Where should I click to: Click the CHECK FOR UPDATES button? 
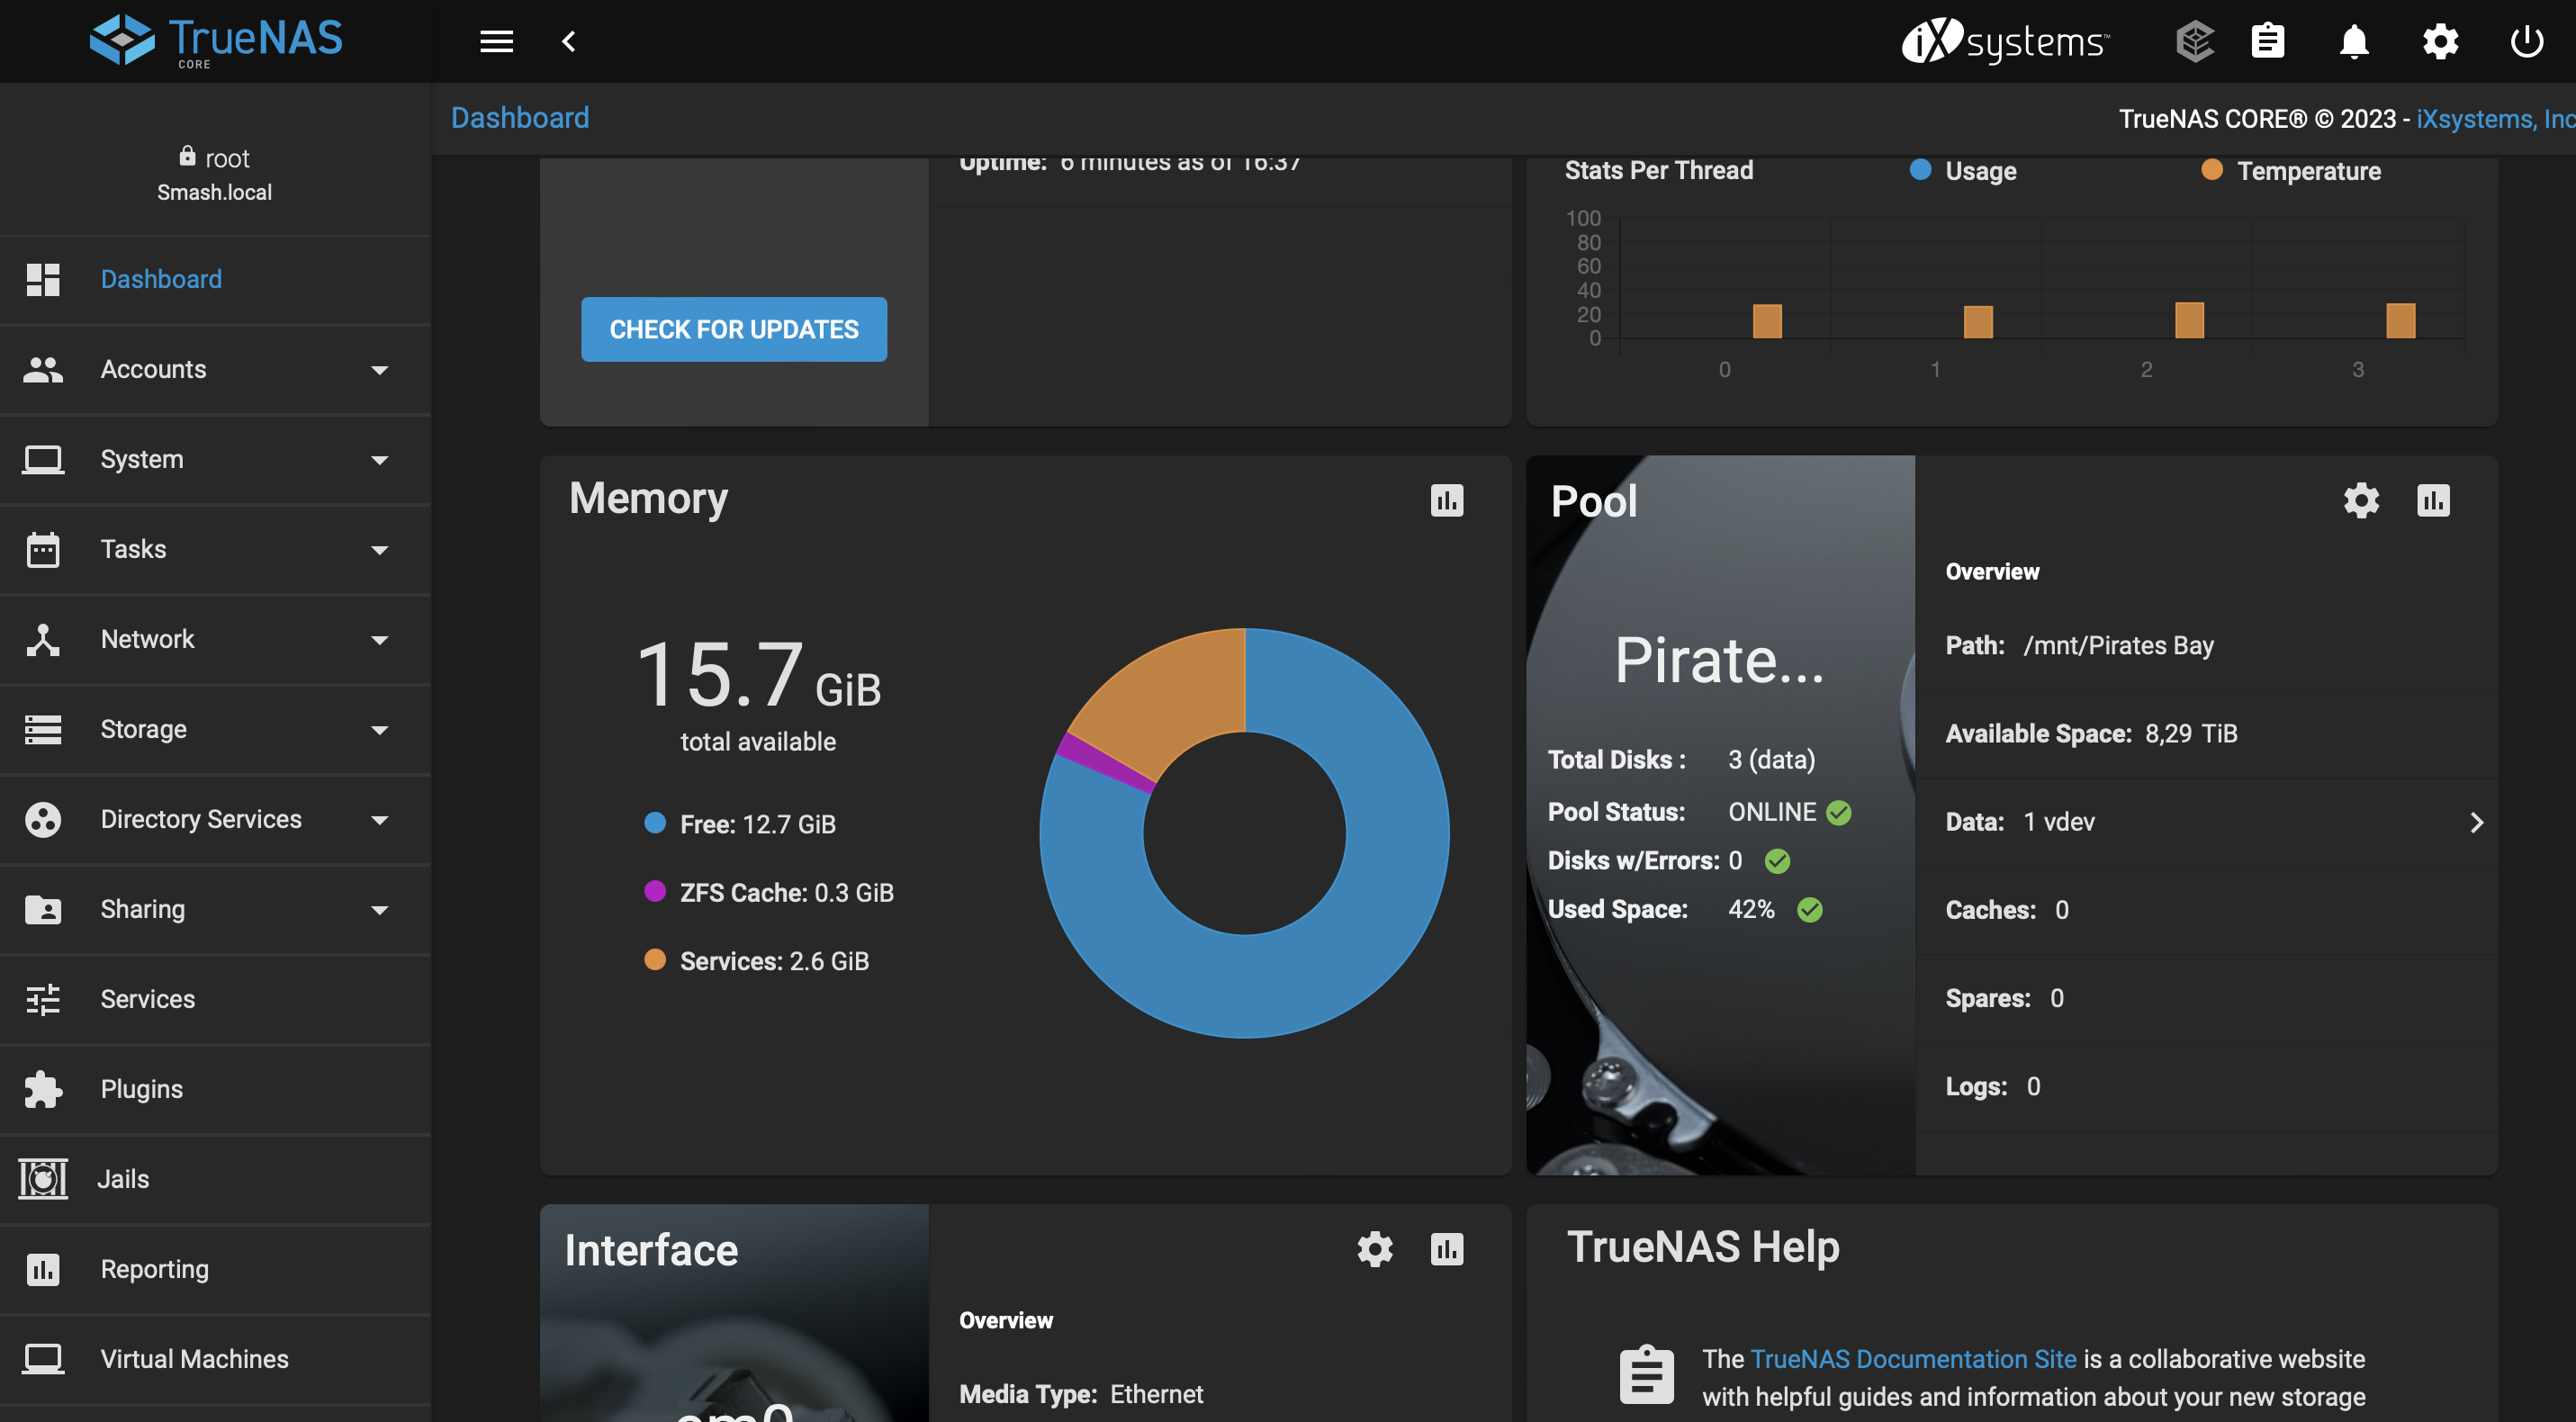(x=733, y=329)
